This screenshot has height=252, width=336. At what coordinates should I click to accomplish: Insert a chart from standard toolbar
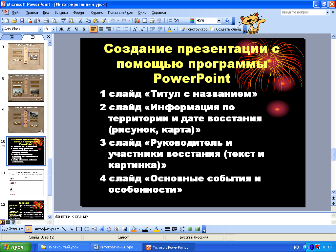pos(137,21)
